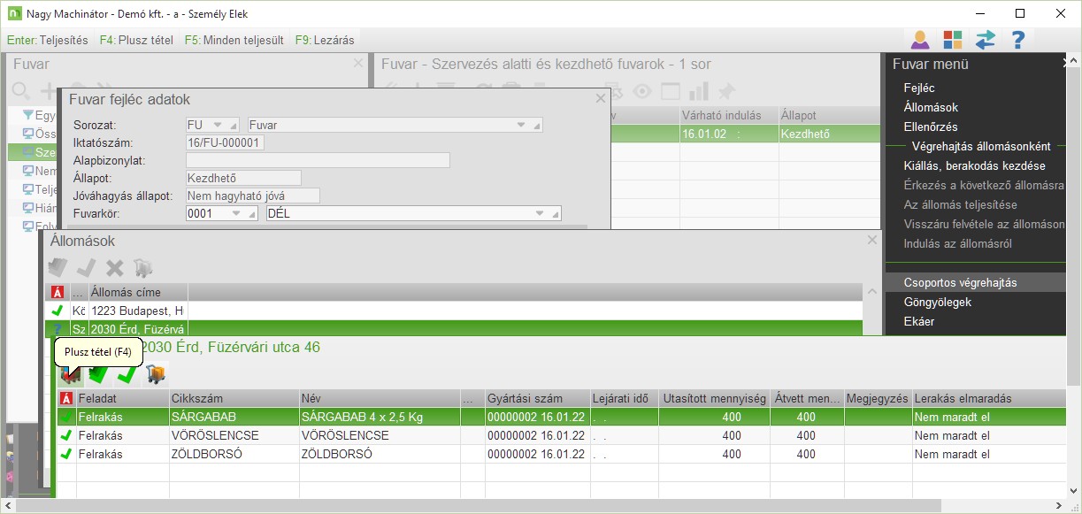Open Állomások in Fuvar menü
This screenshot has height=514, width=1082.
pyautogui.click(x=931, y=107)
